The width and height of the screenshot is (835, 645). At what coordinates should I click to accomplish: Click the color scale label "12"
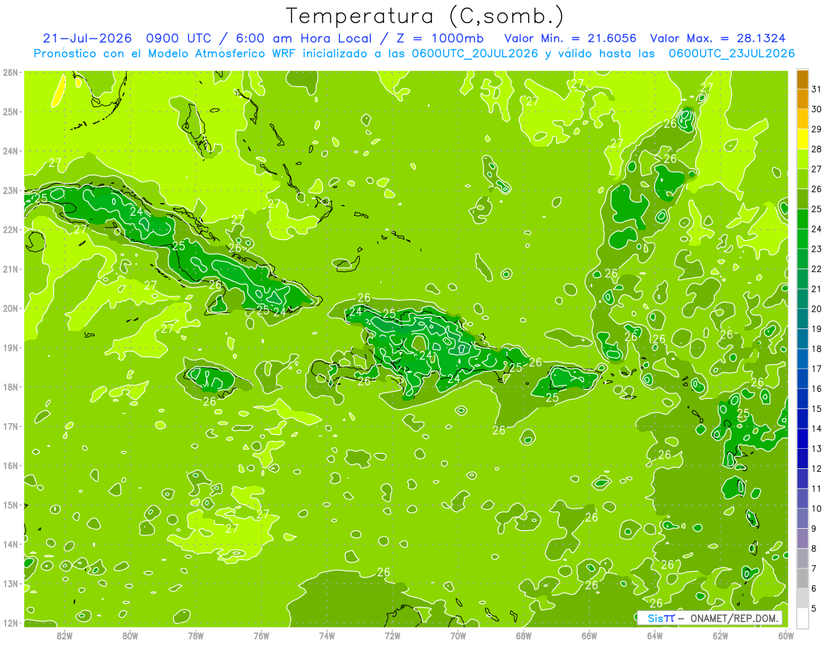click(x=816, y=468)
